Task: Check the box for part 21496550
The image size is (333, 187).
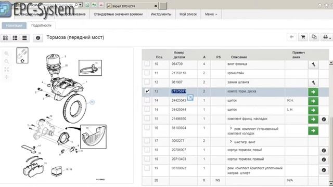Action: click(147, 118)
